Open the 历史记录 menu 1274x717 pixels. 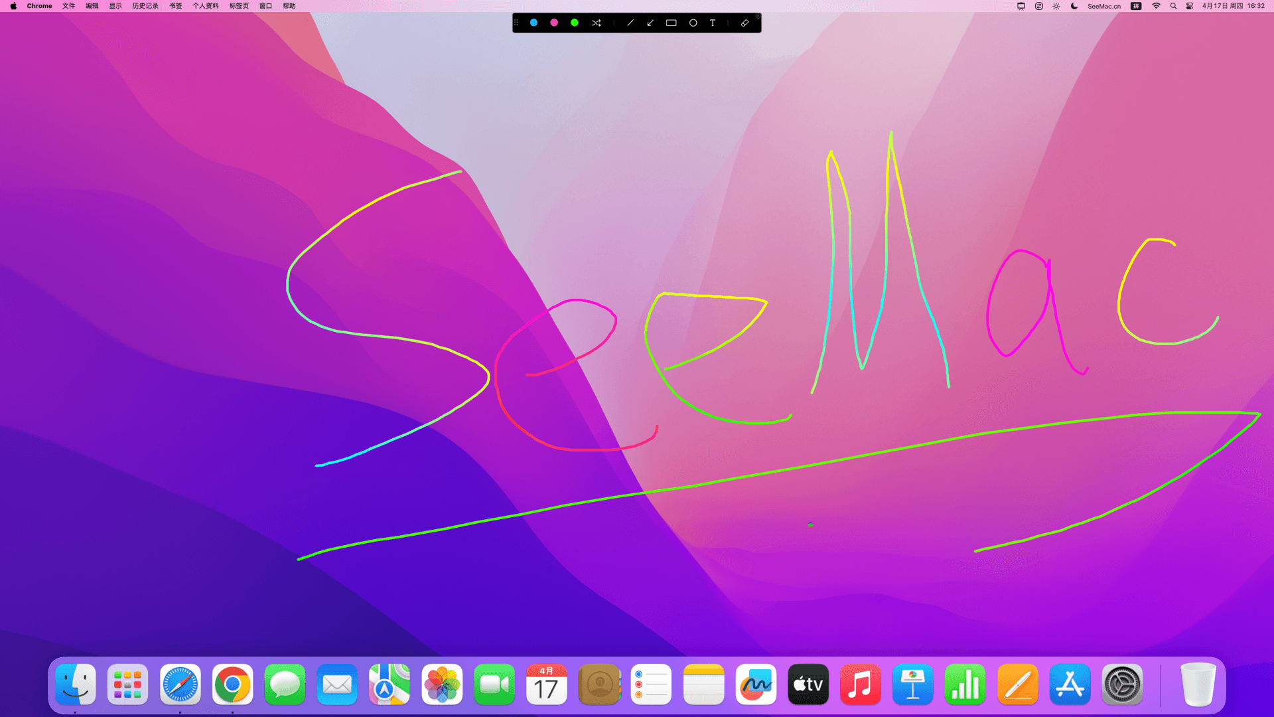point(145,6)
